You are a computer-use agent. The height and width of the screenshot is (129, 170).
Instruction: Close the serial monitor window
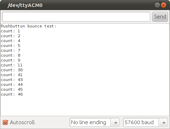click(163, 5)
